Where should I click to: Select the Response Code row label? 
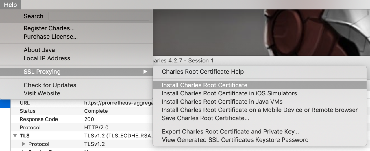click(x=39, y=119)
